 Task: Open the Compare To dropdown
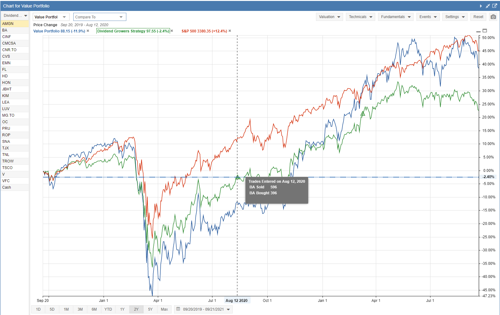tap(100, 17)
